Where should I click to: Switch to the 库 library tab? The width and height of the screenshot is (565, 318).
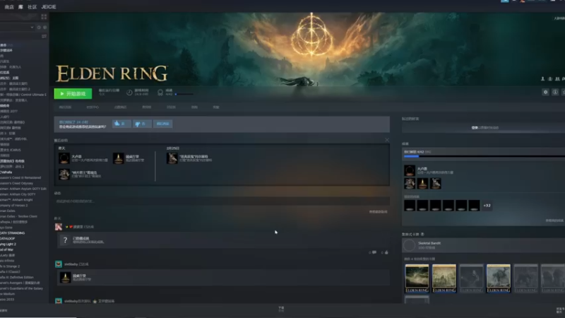(x=20, y=7)
